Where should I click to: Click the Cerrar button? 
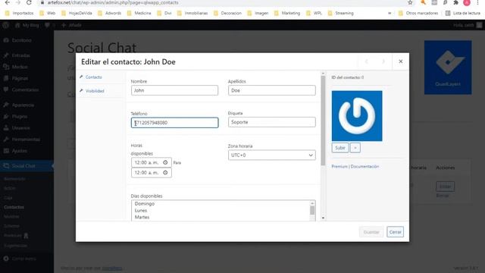(x=395, y=232)
